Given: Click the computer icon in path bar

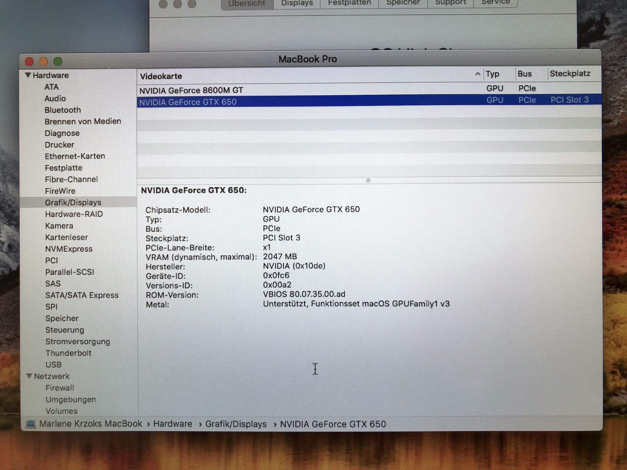Looking at the screenshot, I should tap(31, 424).
